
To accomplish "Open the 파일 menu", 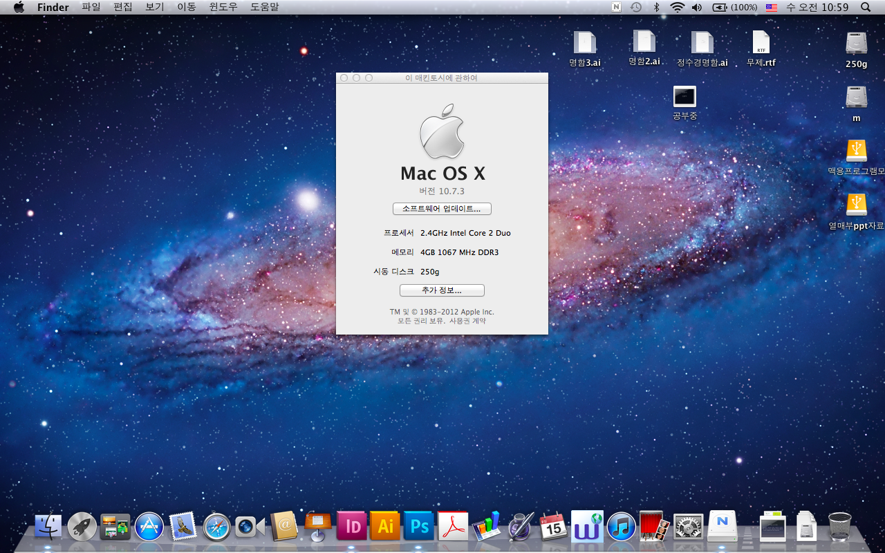I will [x=91, y=7].
